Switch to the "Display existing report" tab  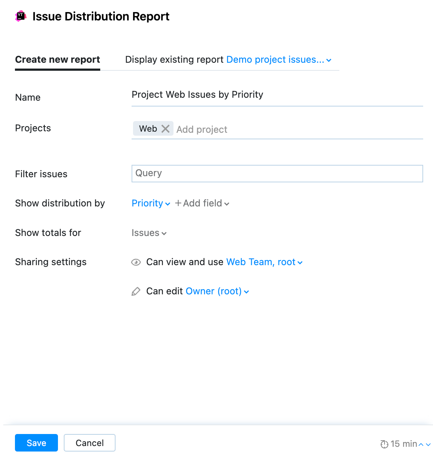pos(174,59)
